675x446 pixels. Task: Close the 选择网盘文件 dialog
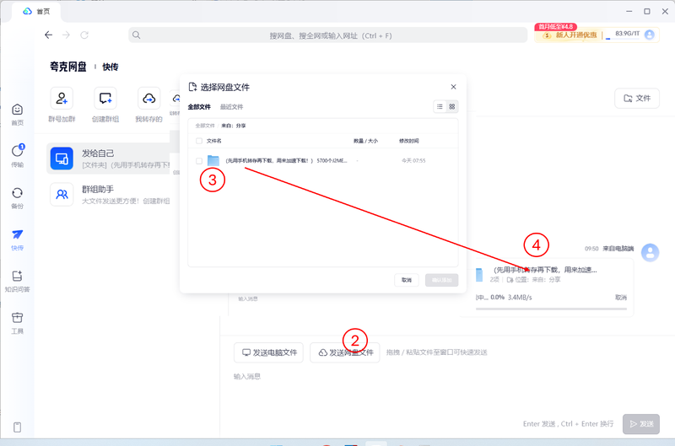tap(453, 87)
